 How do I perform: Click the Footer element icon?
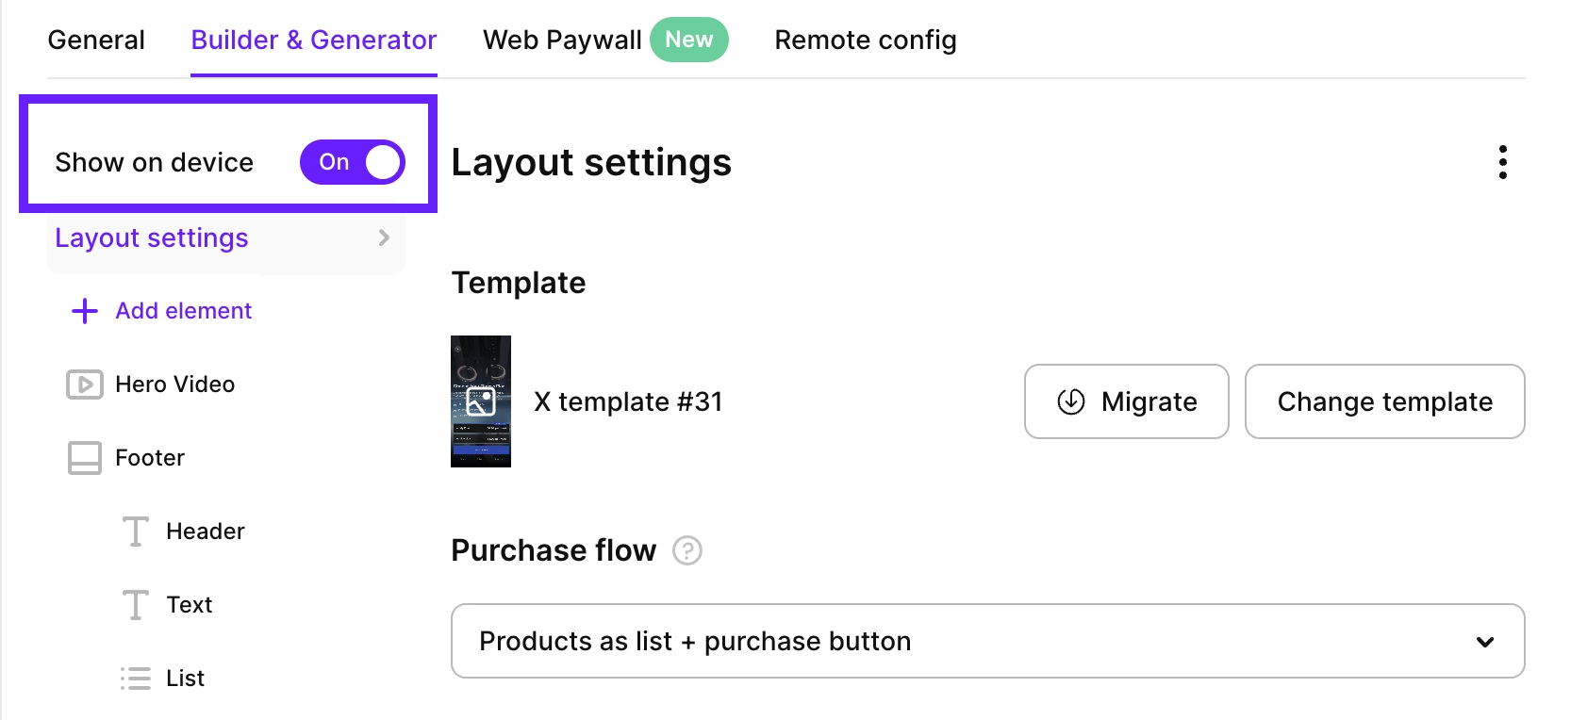(x=84, y=457)
